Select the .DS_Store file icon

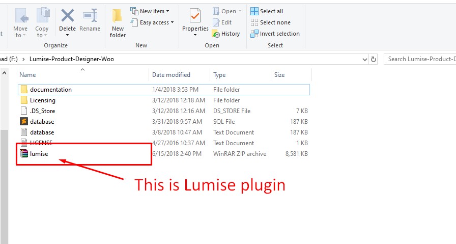24,111
